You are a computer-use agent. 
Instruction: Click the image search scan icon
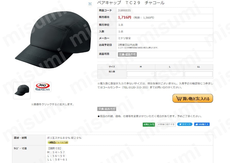[90, 4]
